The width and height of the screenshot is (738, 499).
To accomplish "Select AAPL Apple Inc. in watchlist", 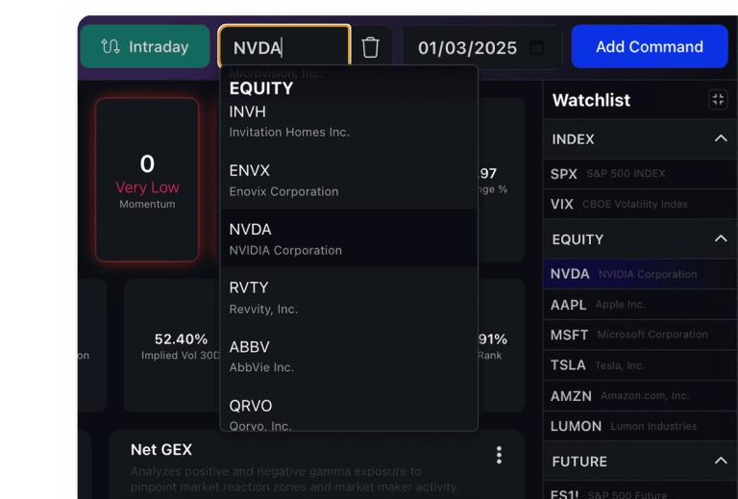I will tap(640, 305).
